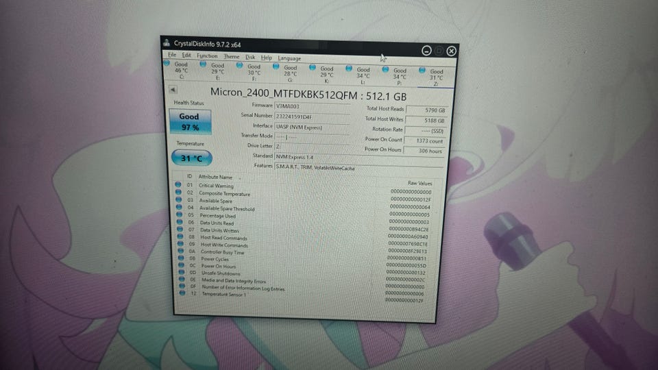Screen dimensions: 658x370
Task: Click status dot for Power Cycles row
Action: 181,258
